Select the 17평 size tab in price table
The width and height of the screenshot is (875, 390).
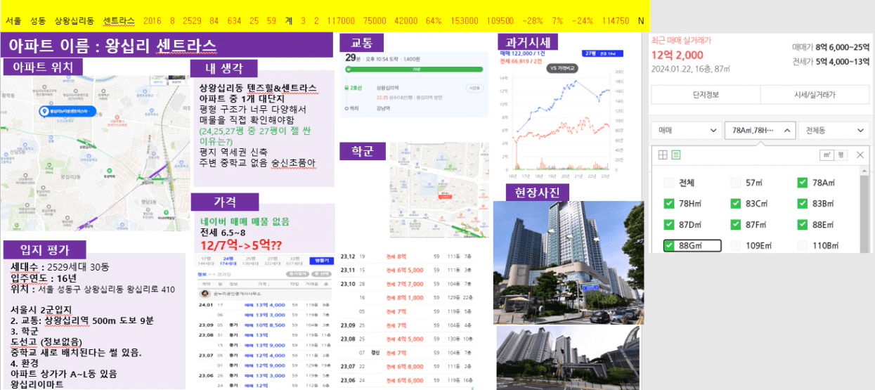(x=206, y=260)
